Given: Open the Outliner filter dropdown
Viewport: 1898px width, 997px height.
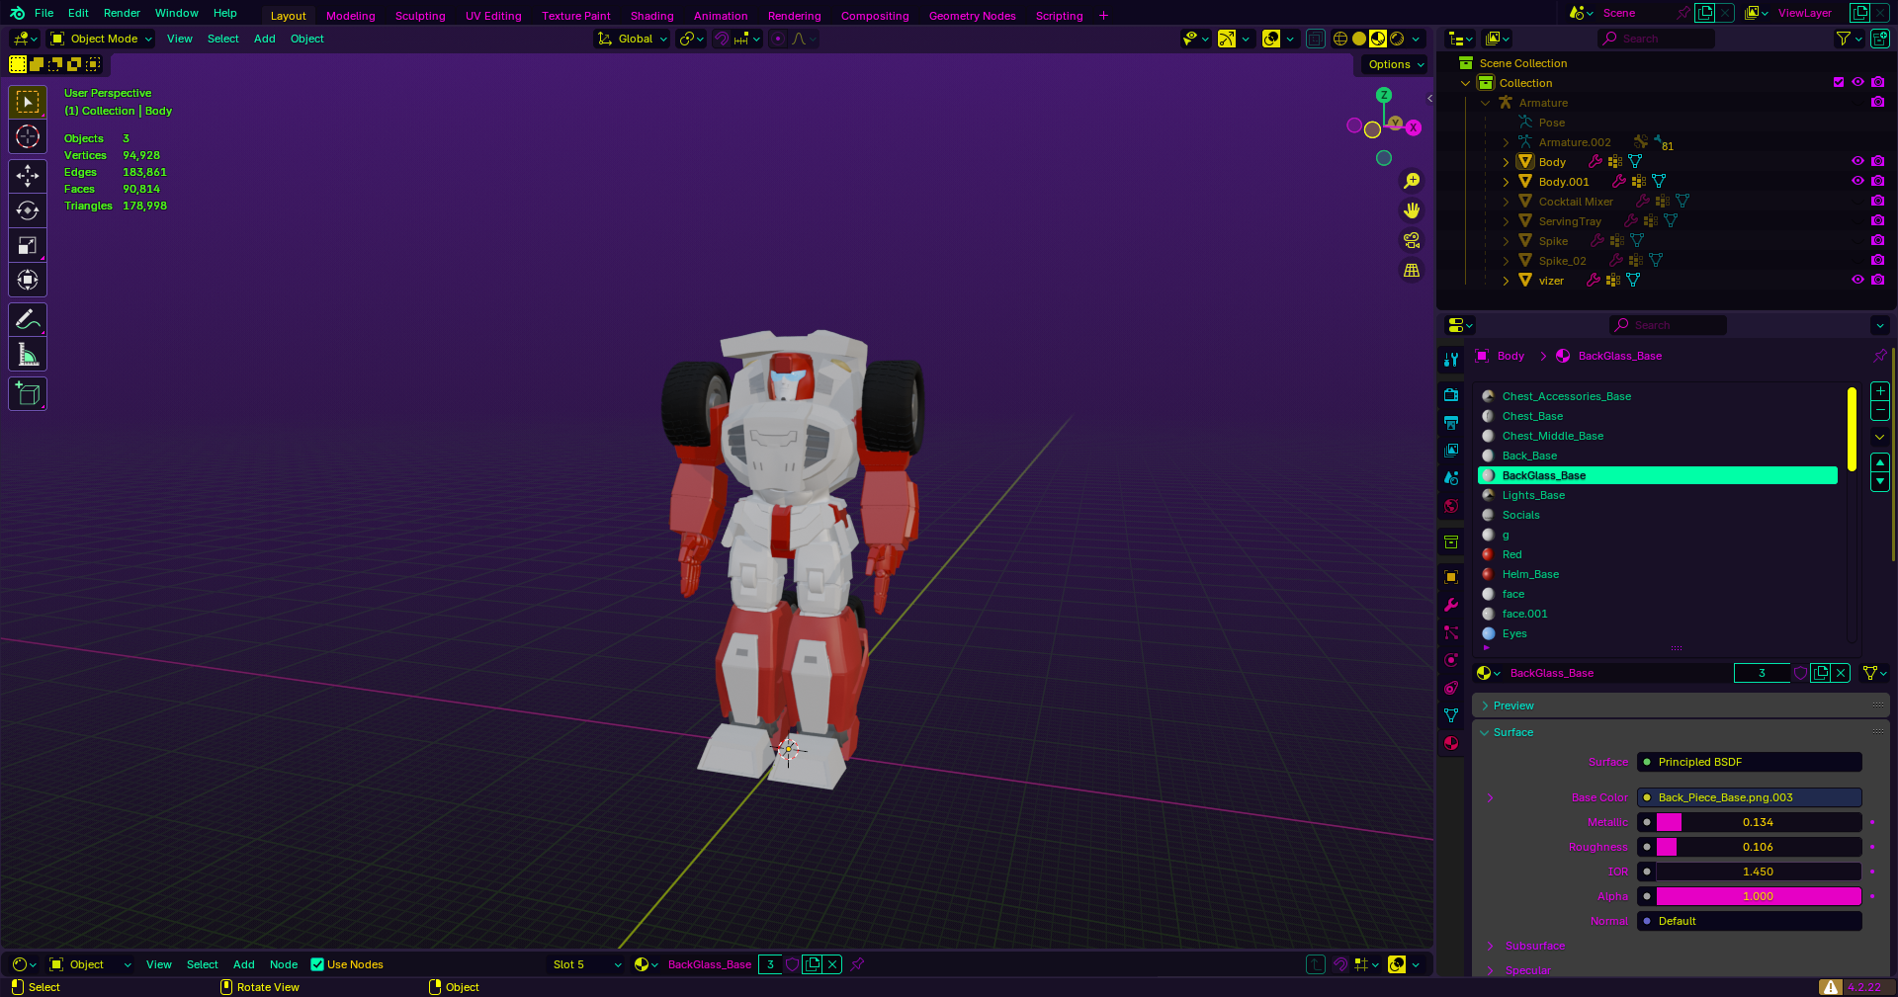Looking at the screenshot, I should [1850, 39].
